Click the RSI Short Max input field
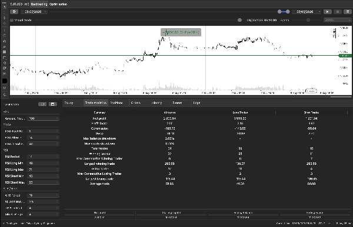This screenshot has width=353, height=227. 43,182
